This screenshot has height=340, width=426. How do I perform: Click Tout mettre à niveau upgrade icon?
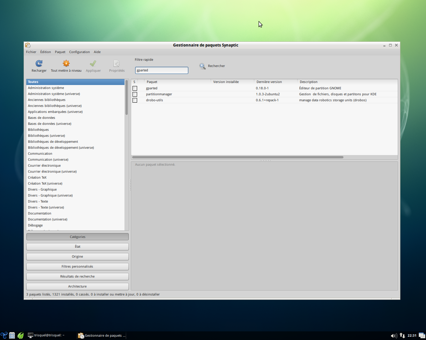pos(66,63)
